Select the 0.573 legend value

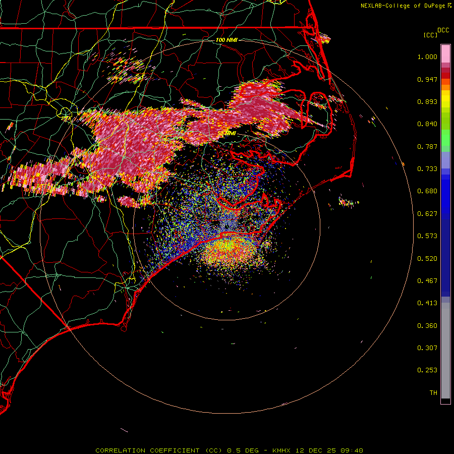tap(427, 236)
